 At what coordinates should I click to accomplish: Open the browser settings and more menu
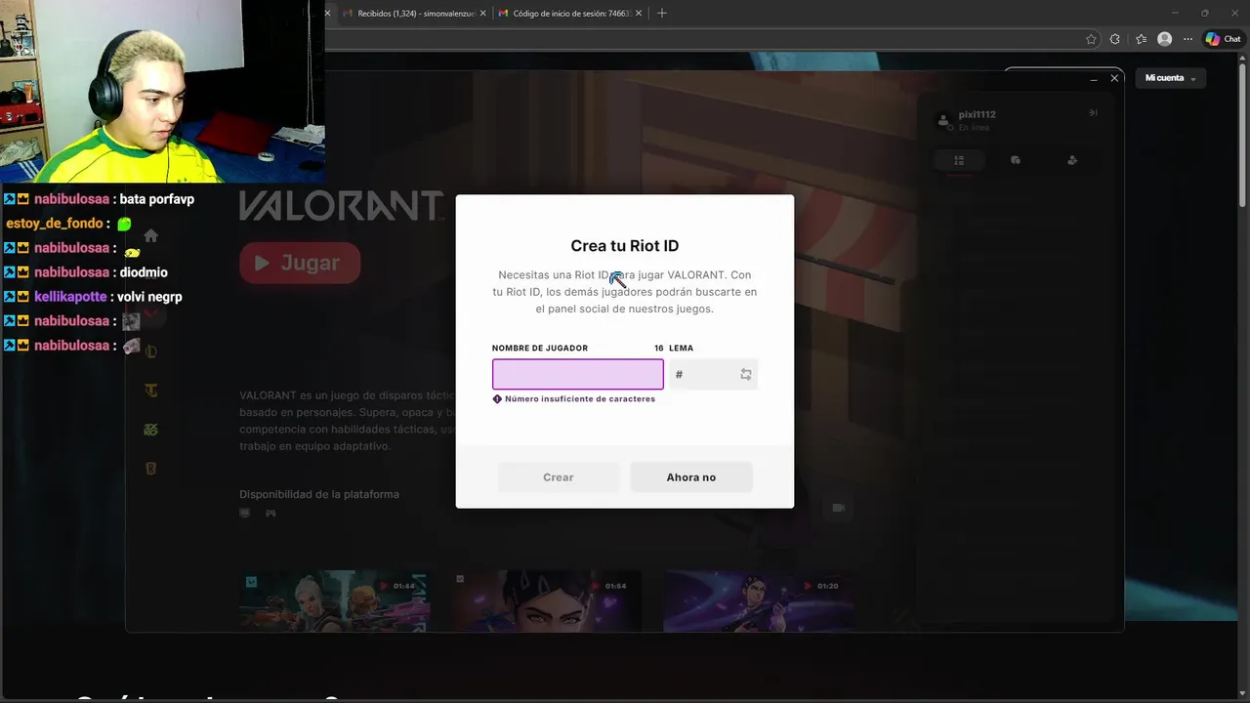(x=1187, y=39)
